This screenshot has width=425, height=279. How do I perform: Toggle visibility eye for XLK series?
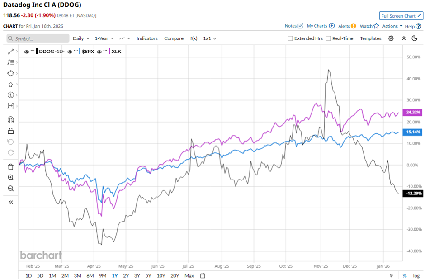point(99,52)
